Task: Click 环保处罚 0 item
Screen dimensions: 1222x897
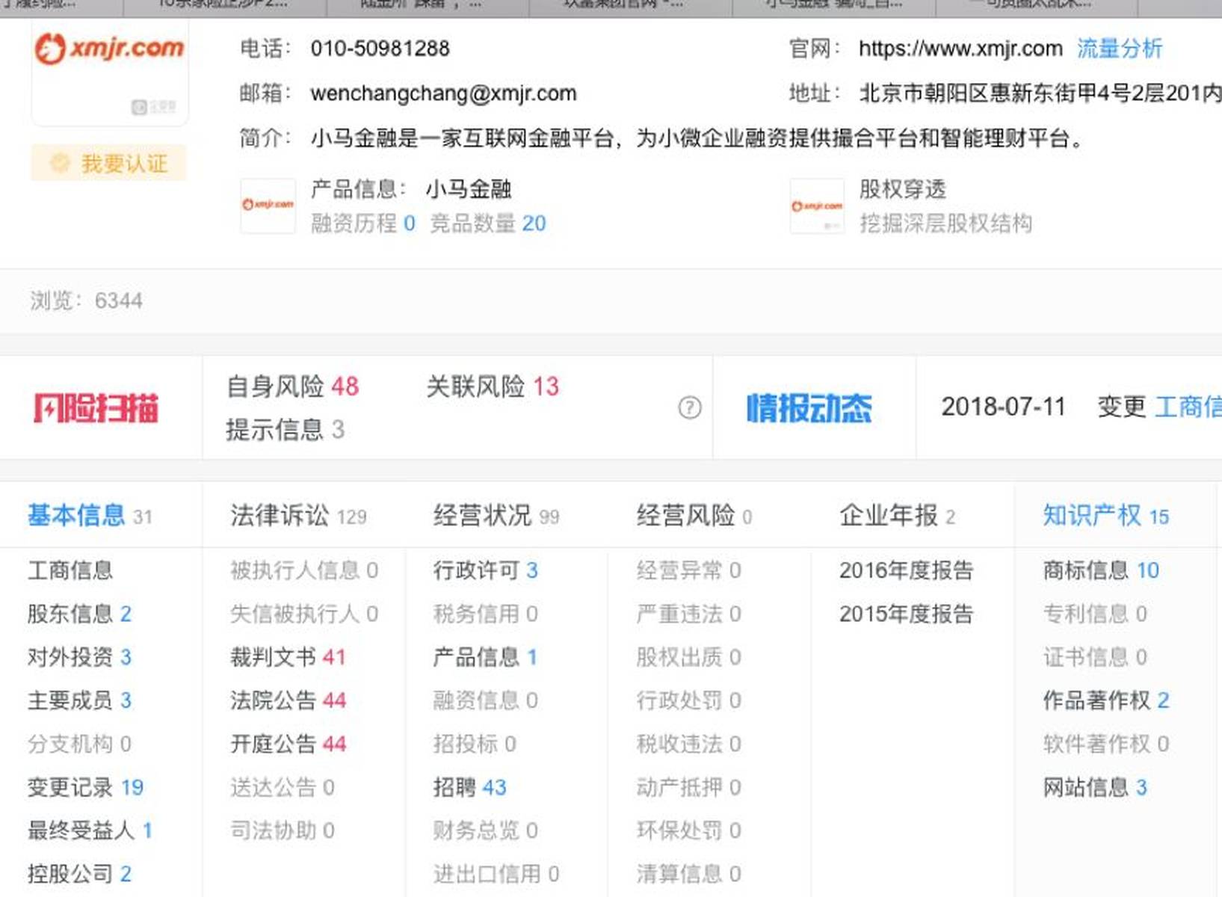Action: pyautogui.click(x=689, y=830)
